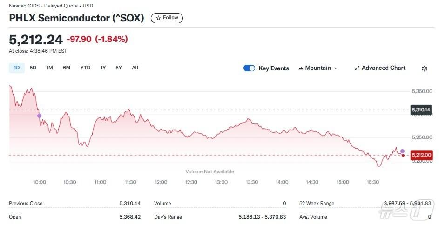Click the purple key event dot near close

(x=402, y=151)
